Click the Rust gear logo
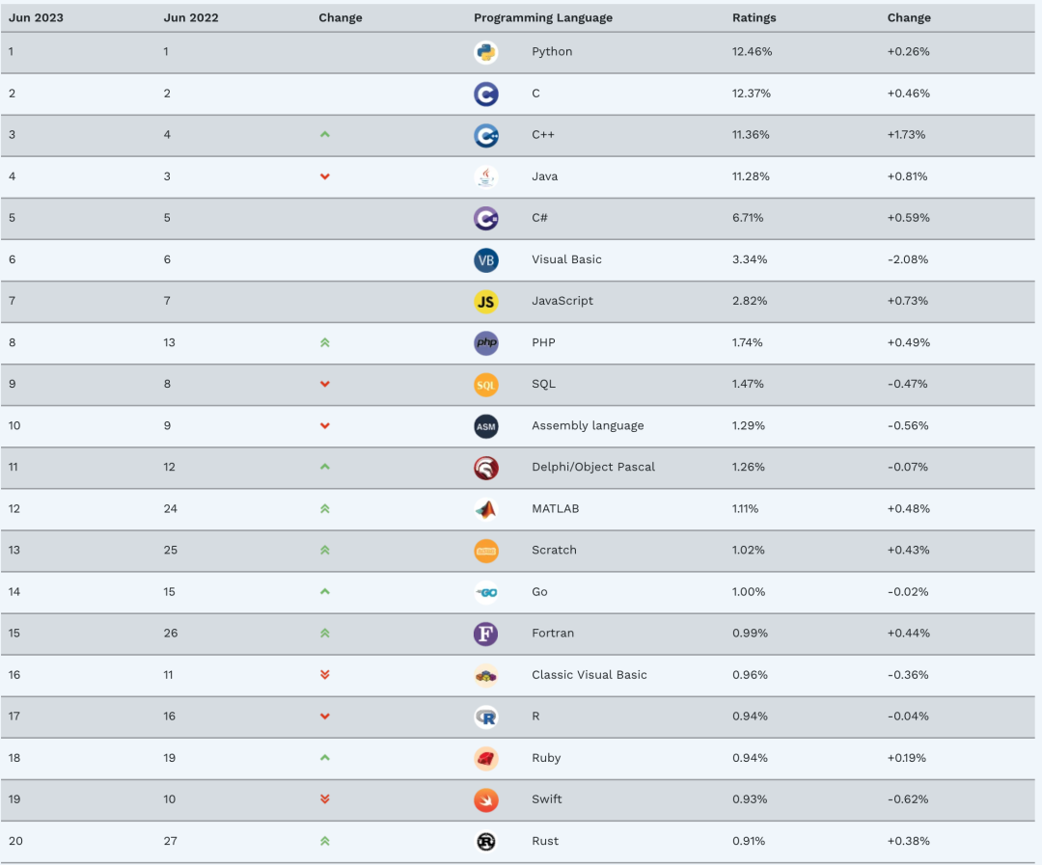This screenshot has height=865, width=1042. (x=485, y=842)
